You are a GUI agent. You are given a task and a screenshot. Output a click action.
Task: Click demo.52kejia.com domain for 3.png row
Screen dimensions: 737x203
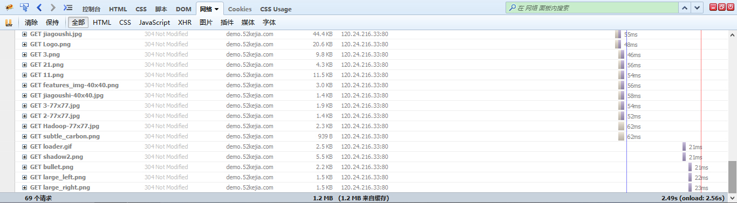click(x=250, y=54)
